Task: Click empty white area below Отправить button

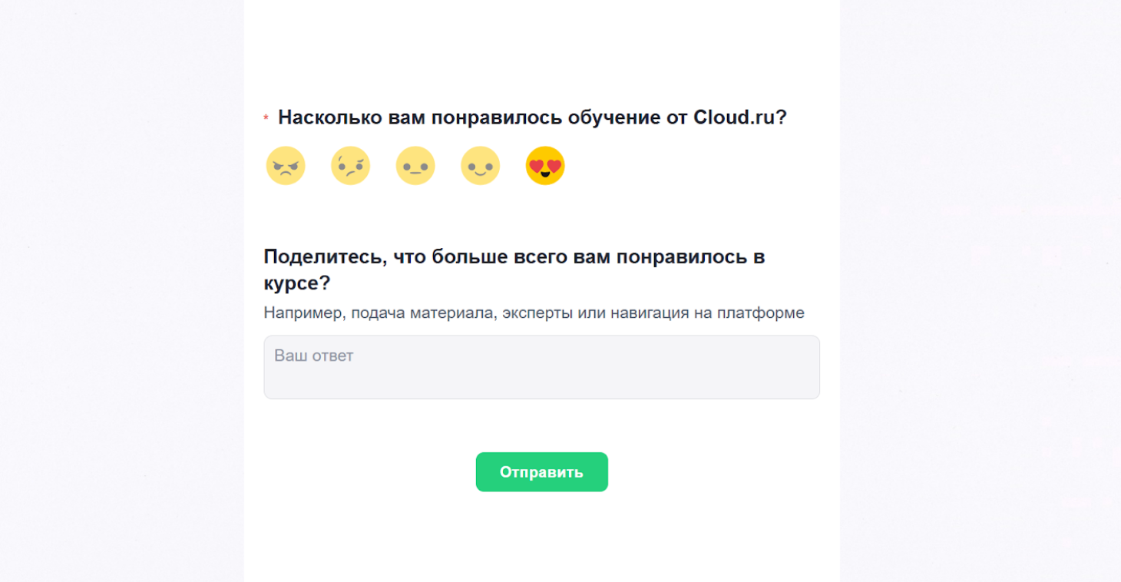Action: pyautogui.click(x=541, y=537)
